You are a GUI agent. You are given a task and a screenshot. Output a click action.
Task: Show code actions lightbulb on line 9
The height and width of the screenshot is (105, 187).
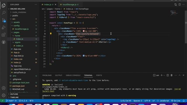[x=51, y=34]
